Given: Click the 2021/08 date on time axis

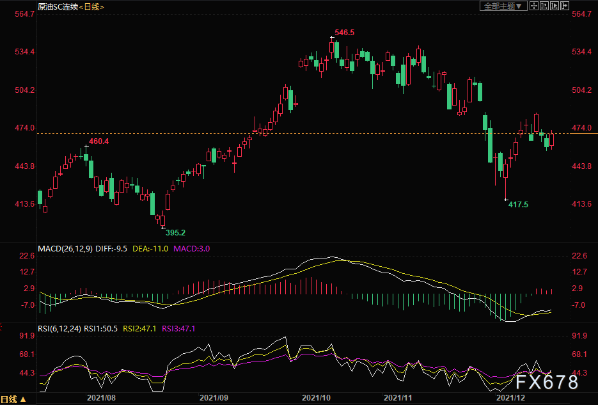Looking at the screenshot, I should click(102, 398).
